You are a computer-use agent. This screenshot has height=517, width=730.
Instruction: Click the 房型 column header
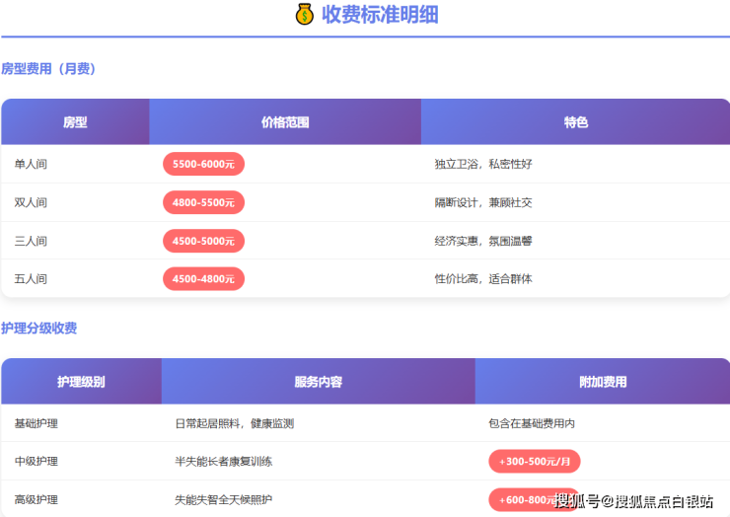click(x=75, y=122)
